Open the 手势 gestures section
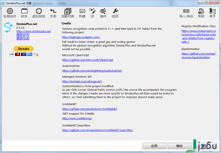 (53, 13)
